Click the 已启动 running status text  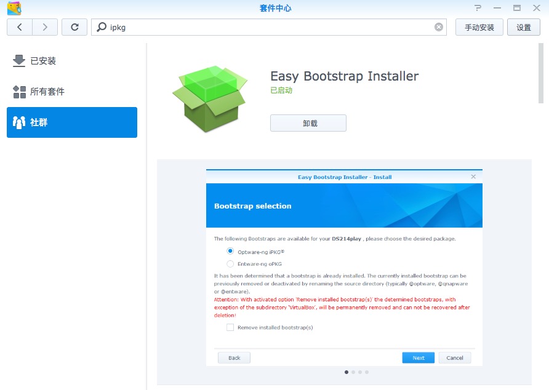[x=281, y=90]
